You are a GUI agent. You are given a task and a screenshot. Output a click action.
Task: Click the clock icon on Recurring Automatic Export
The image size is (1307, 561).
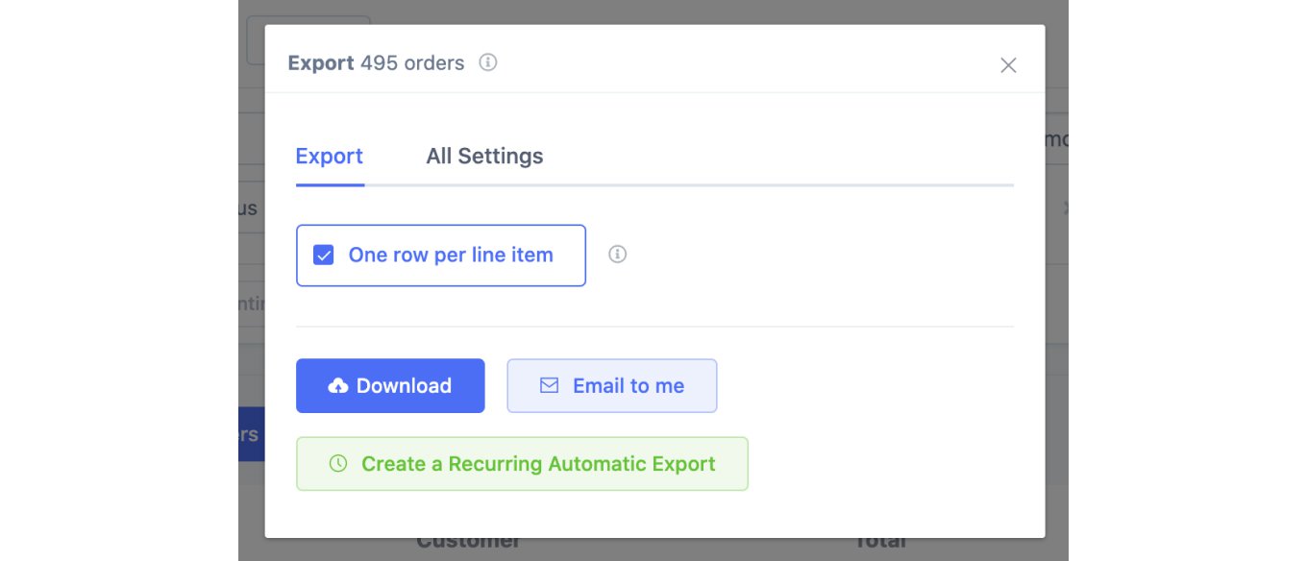[x=337, y=462]
